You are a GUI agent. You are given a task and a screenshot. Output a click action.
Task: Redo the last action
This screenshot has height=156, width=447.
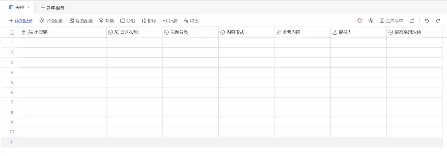[x=438, y=21]
